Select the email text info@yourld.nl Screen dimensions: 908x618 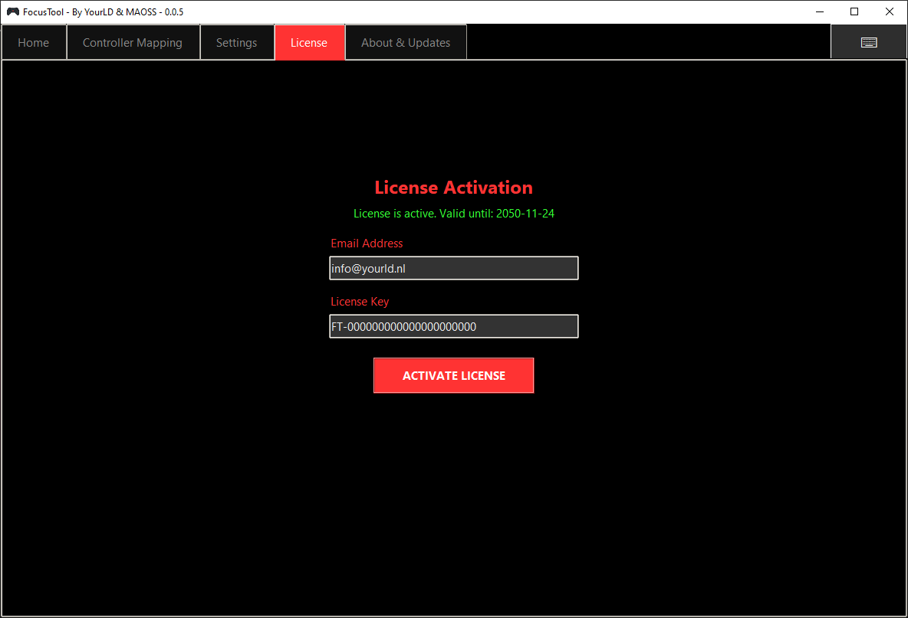[368, 268]
